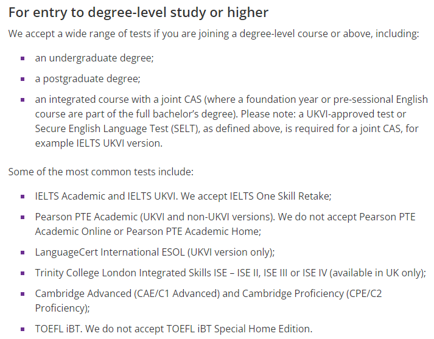Image resolution: width=434 pixels, height=339 pixels.
Task: Click the bullet beside IELTS Academic item
Action: 23,197
